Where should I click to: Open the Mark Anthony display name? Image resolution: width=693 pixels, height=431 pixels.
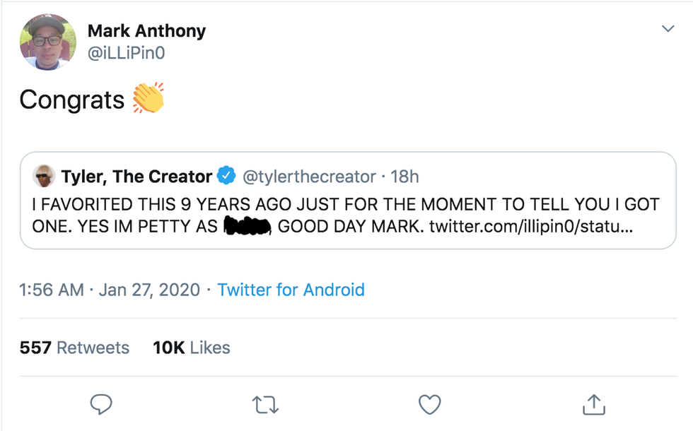[146, 31]
